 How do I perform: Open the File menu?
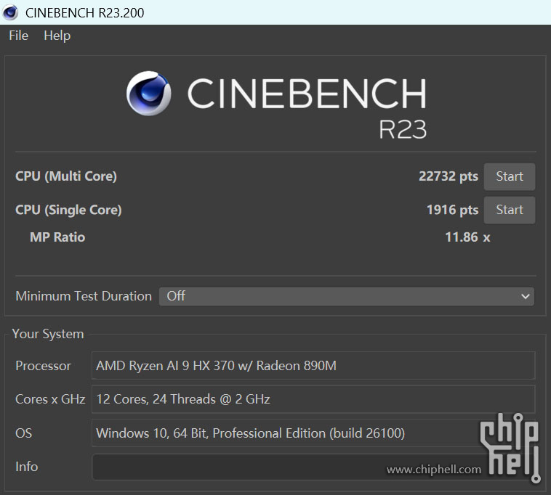tap(18, 36)
